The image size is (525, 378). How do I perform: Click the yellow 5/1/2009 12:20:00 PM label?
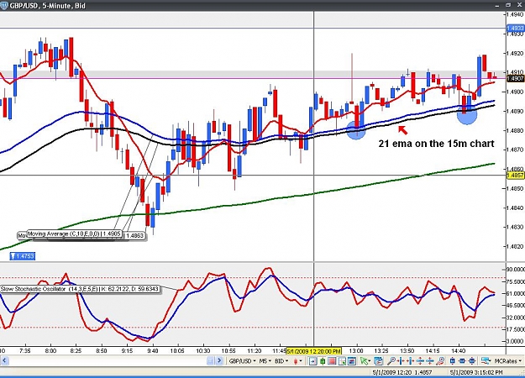point(313,351)
